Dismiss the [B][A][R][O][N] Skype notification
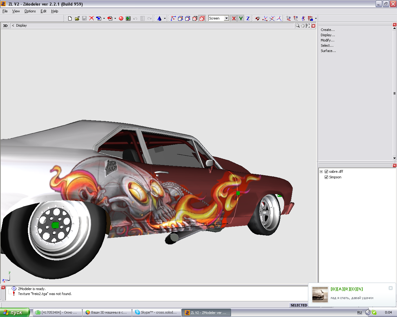 (390, 288)
